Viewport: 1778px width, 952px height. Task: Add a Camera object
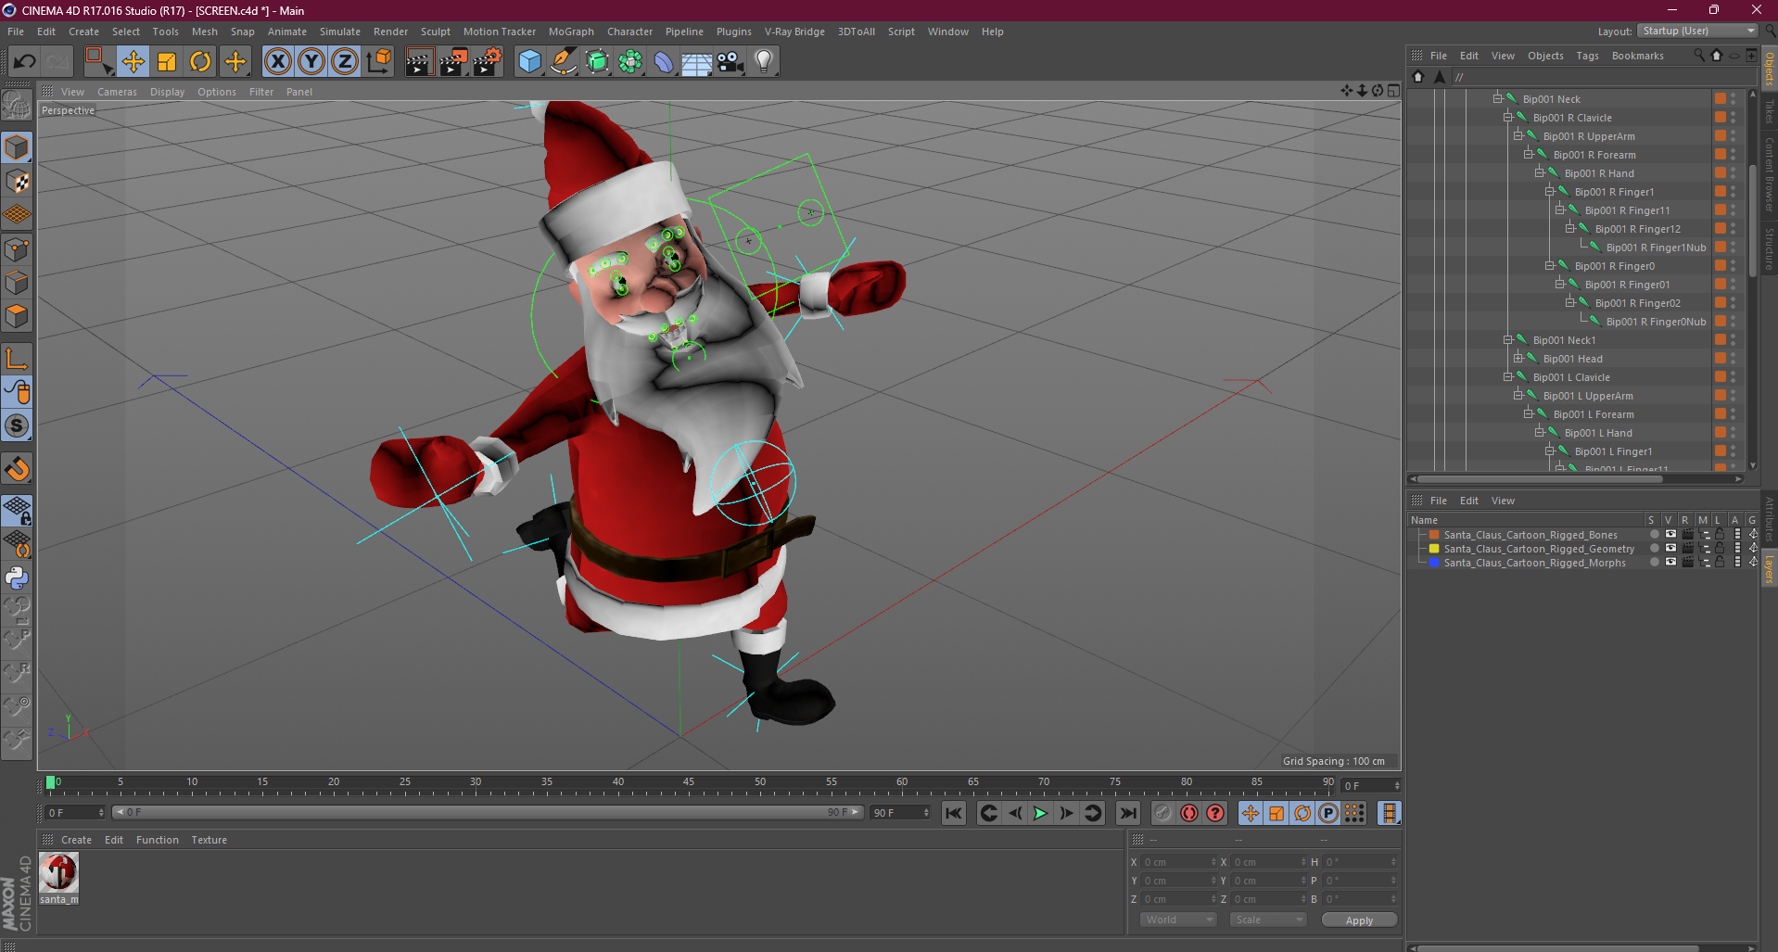coord(730,62)
